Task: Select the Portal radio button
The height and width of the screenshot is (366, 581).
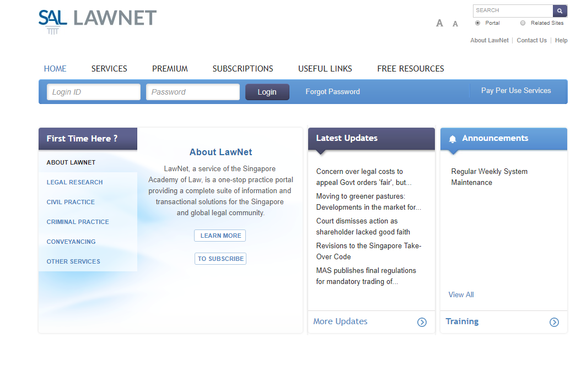Action: click(x=477, y=23)
